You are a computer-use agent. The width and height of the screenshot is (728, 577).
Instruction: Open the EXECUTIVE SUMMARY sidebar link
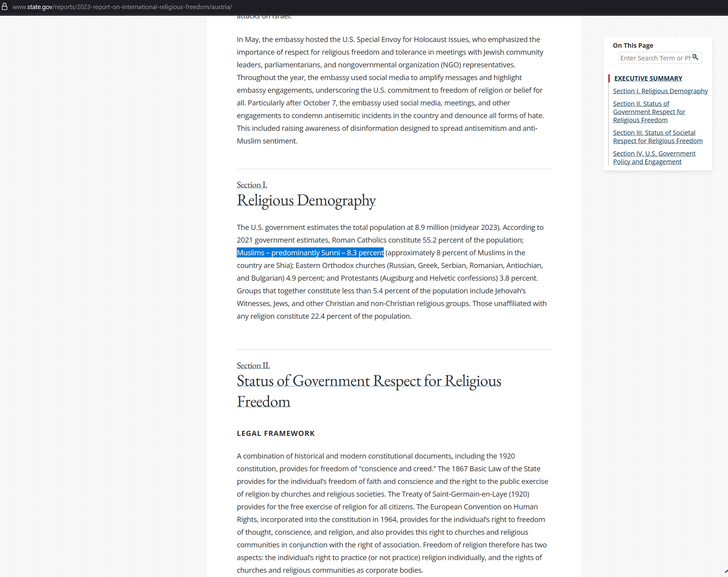pyautogui.click(x=648, y=78)
